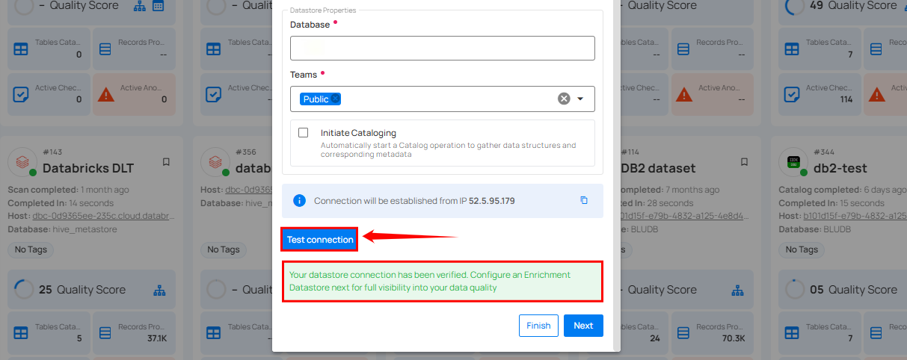Click the Next button
The height and width of the screenshot is (360, 907).
583,326
